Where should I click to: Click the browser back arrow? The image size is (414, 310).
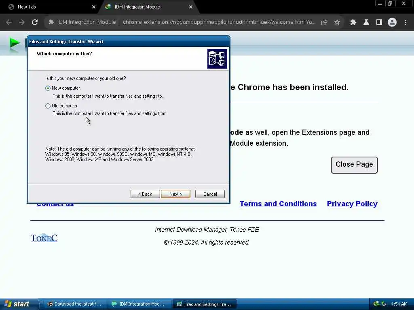point(9,22)
